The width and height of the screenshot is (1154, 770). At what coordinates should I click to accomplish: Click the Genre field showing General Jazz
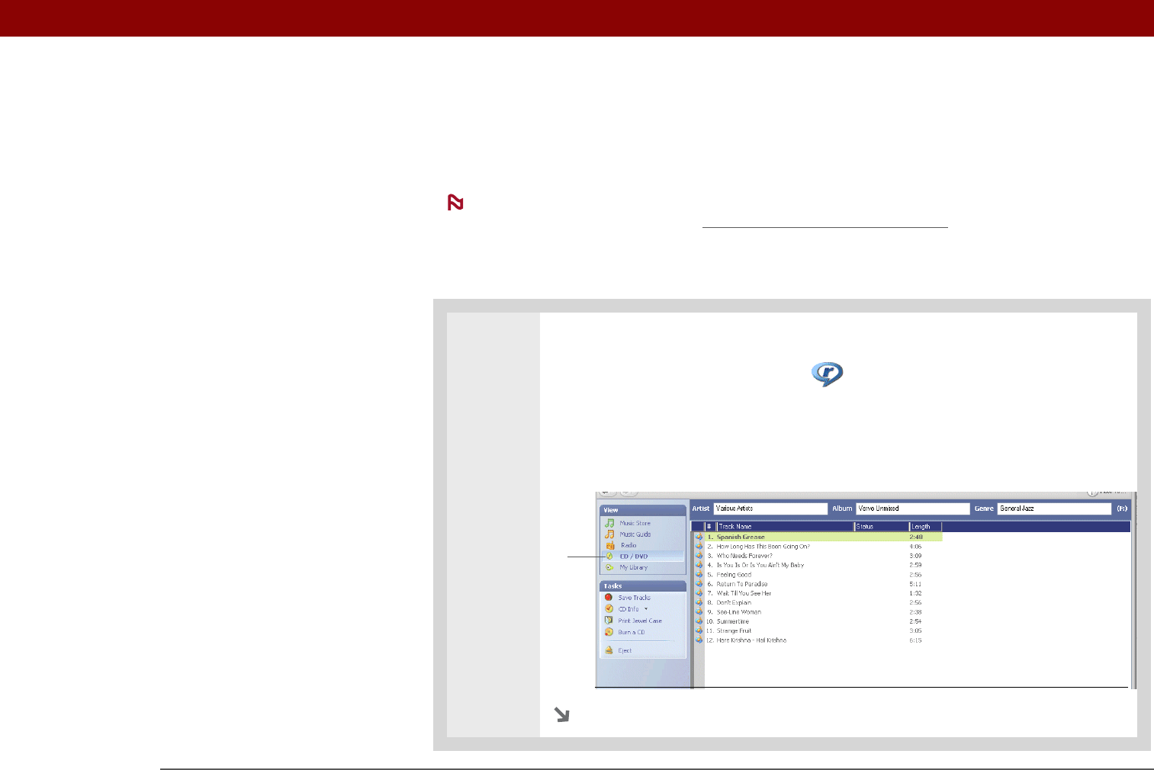1054,509
